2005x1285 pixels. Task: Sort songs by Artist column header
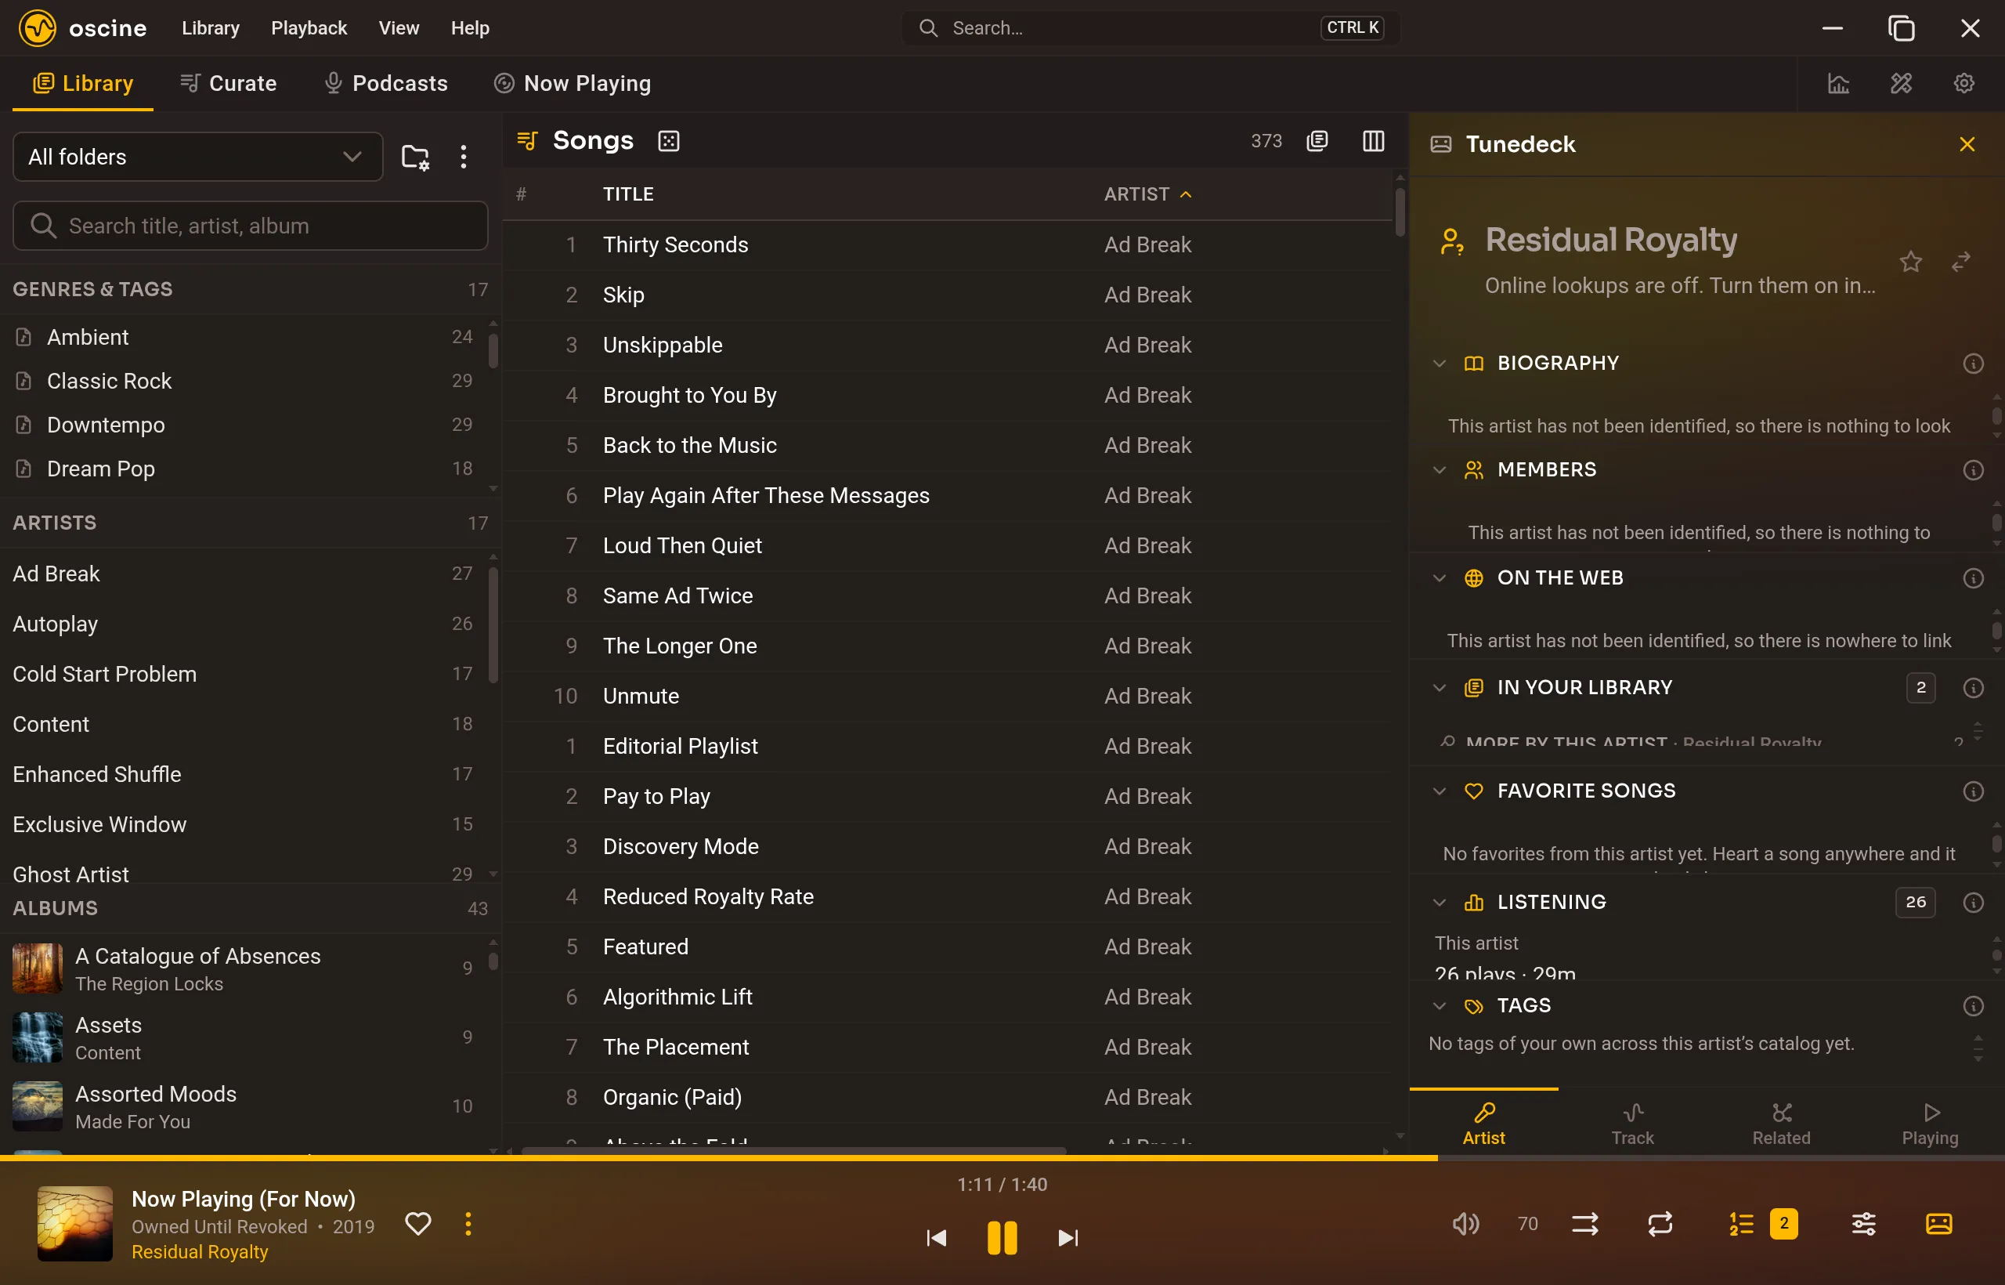pos(1147,194)
